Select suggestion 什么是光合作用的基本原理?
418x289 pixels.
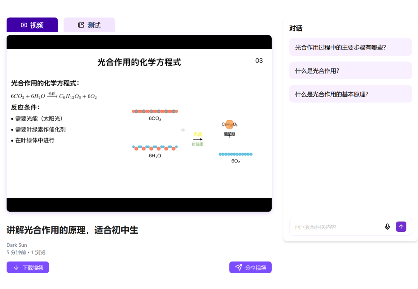(351, 94)
